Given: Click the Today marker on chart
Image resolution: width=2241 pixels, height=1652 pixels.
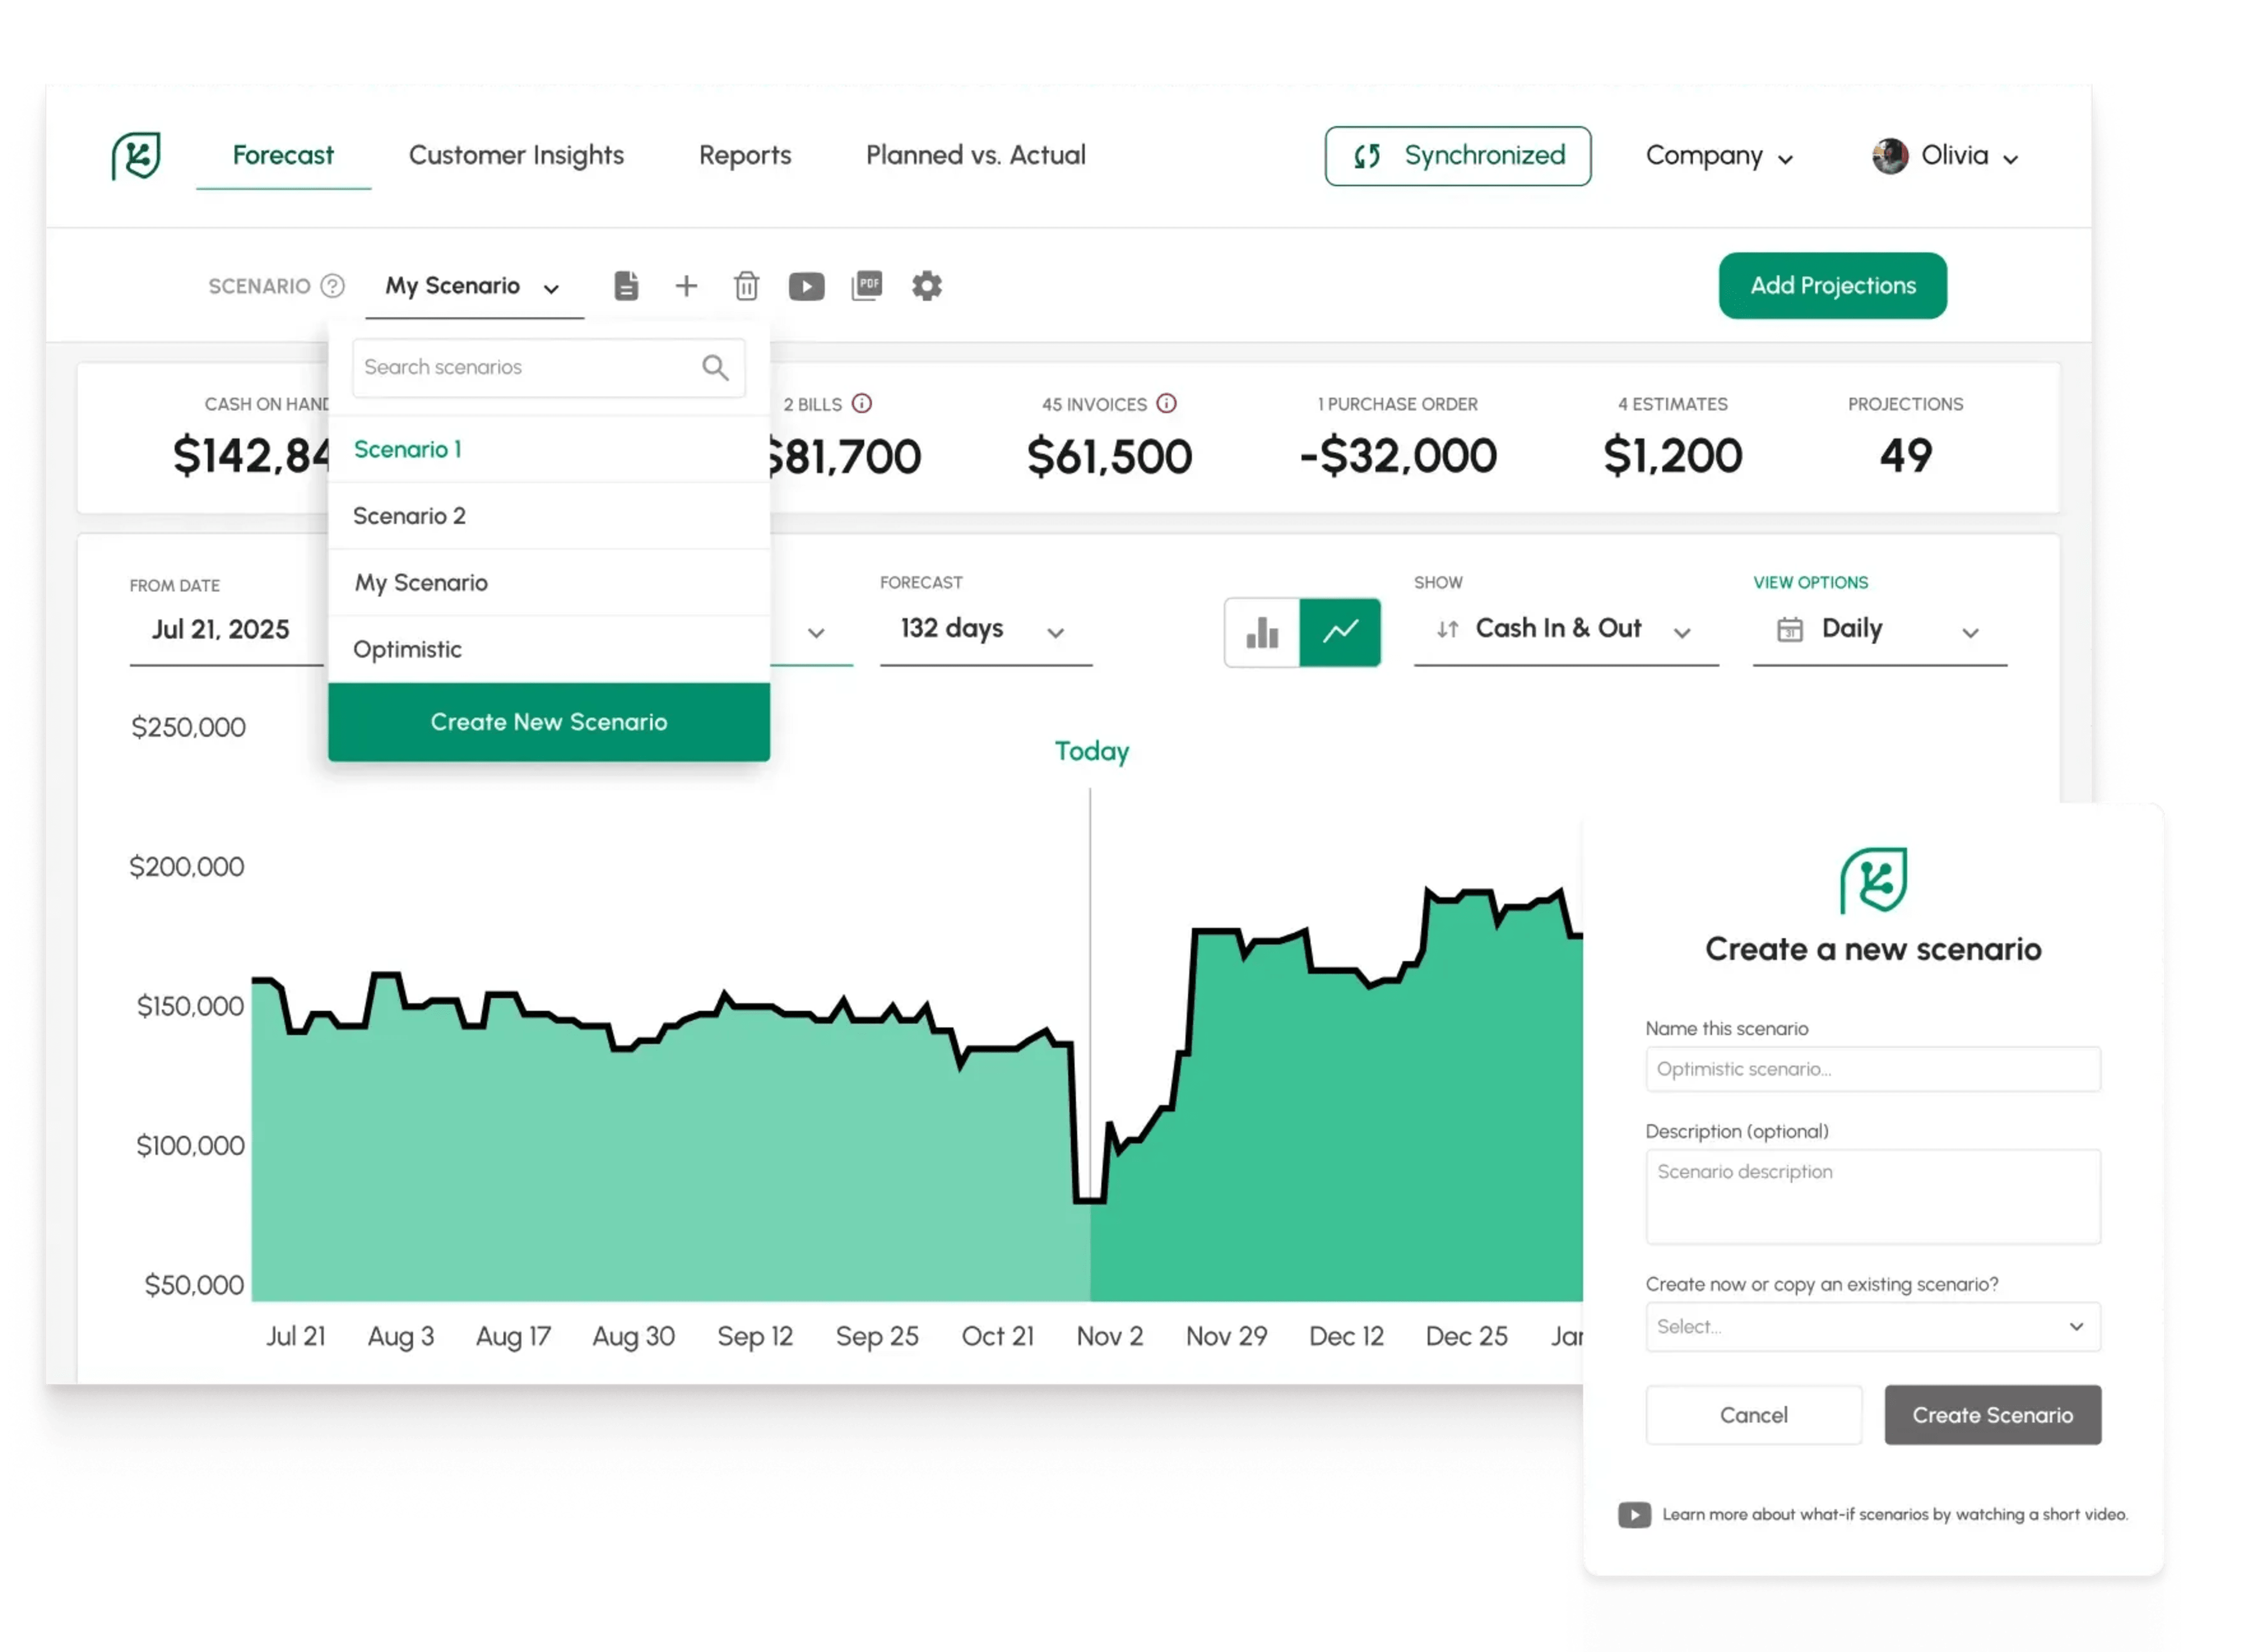Looking at the screenshot, I should [1091, 751].
